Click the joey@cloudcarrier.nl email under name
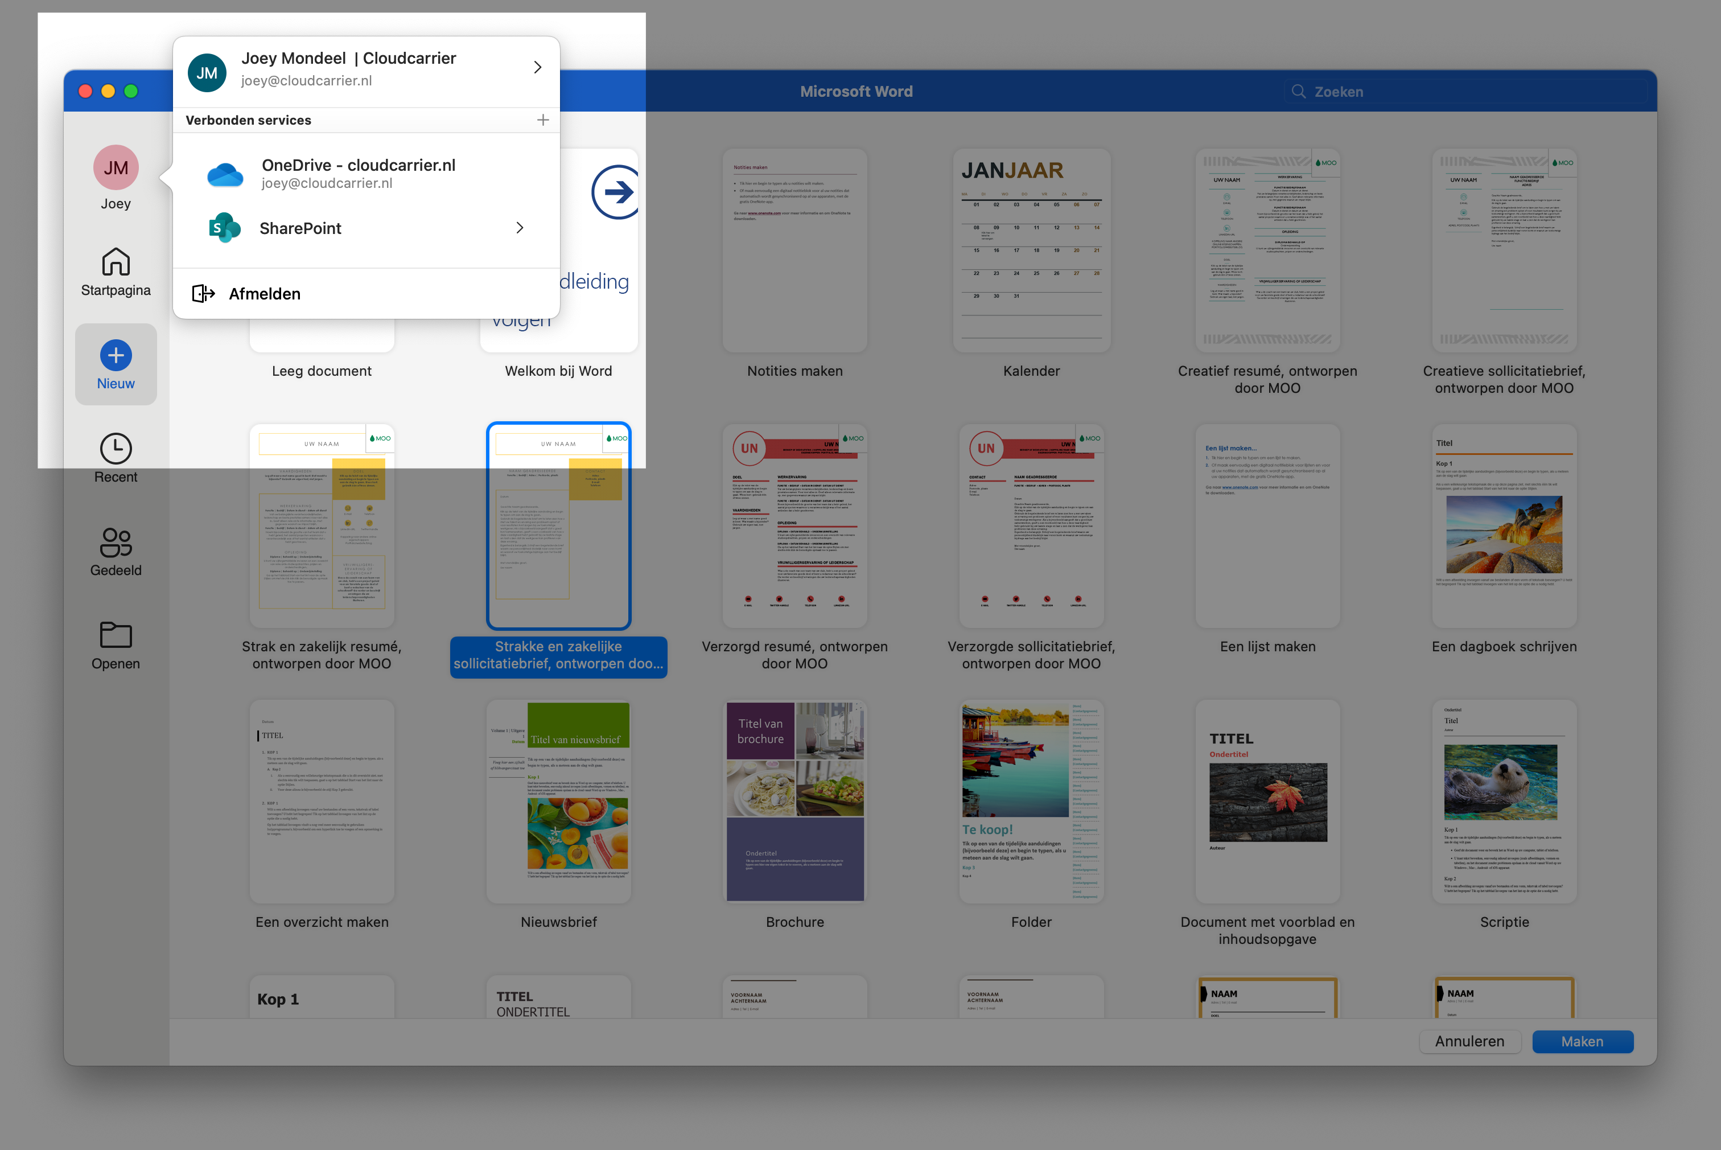This screenshot has width=1721, height=1150. point(306,81)
